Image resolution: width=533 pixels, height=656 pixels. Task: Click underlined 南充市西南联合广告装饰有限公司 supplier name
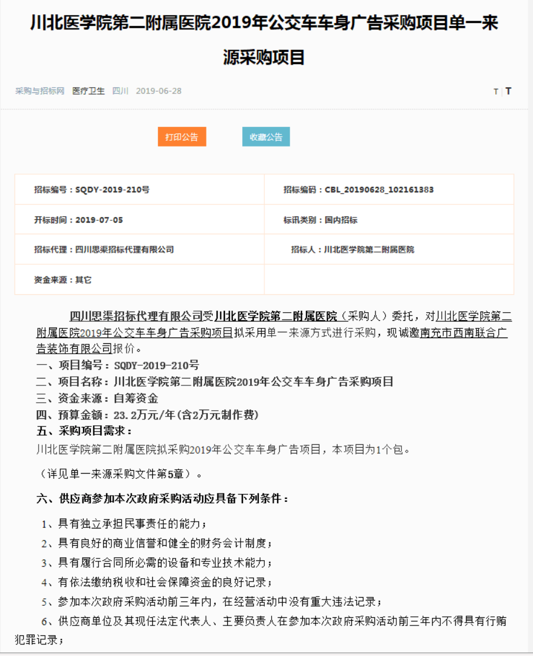tap(272, 340)
